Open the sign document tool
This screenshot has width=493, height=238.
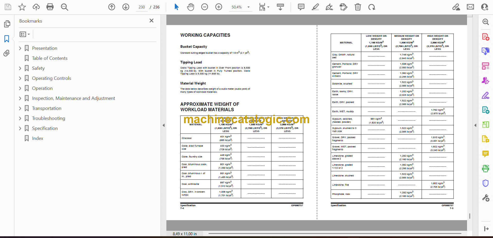pos(329,7)
